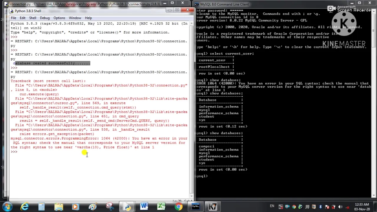The width and height of the screenshot is (377, 212).
Task: Close the Python 3.8.3 Shell window
Action: 187,10
